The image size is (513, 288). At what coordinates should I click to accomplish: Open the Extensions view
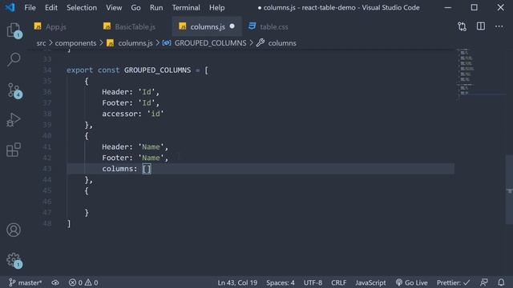(14, 150)
